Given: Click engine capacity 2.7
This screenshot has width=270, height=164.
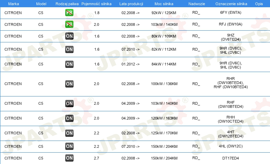Looking at the screenshot, I should click(x=96, y=158).
